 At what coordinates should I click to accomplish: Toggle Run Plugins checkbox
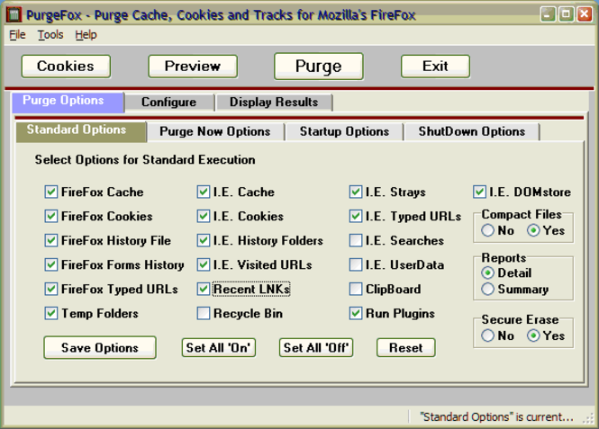point(356,314)
